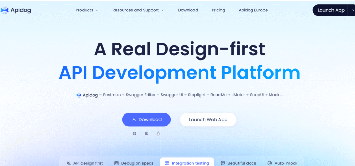
Task: Click the Launch Web App button
Action: (208, 119)
